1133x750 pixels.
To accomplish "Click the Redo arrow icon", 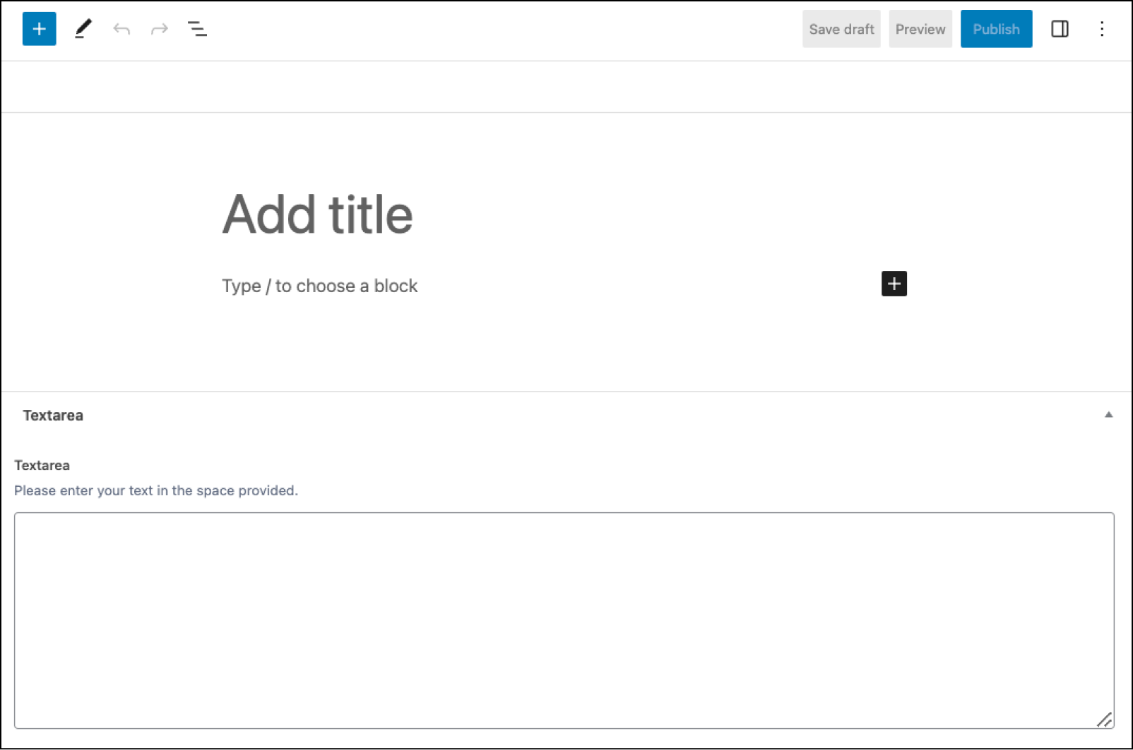I will [x=159, y=29].
